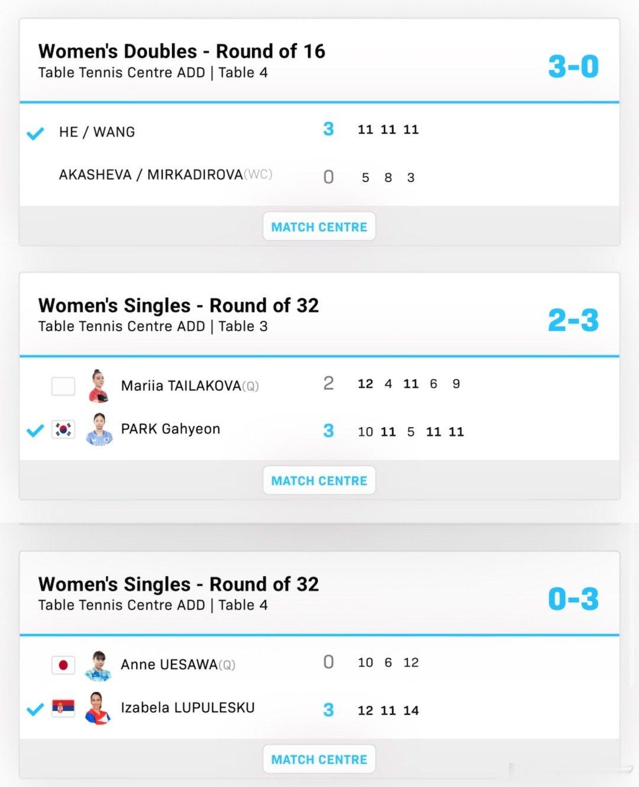Screen dimensions: 639x787
Task: Click the winner checkmark next to PARK Gahyeon
Action: click(x=35, y=430)
